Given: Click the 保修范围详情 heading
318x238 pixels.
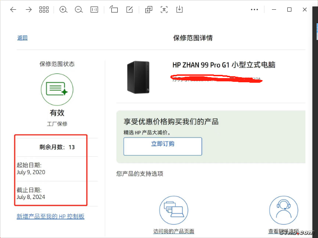Looking at the screenshot, I should tap(193, 38).
